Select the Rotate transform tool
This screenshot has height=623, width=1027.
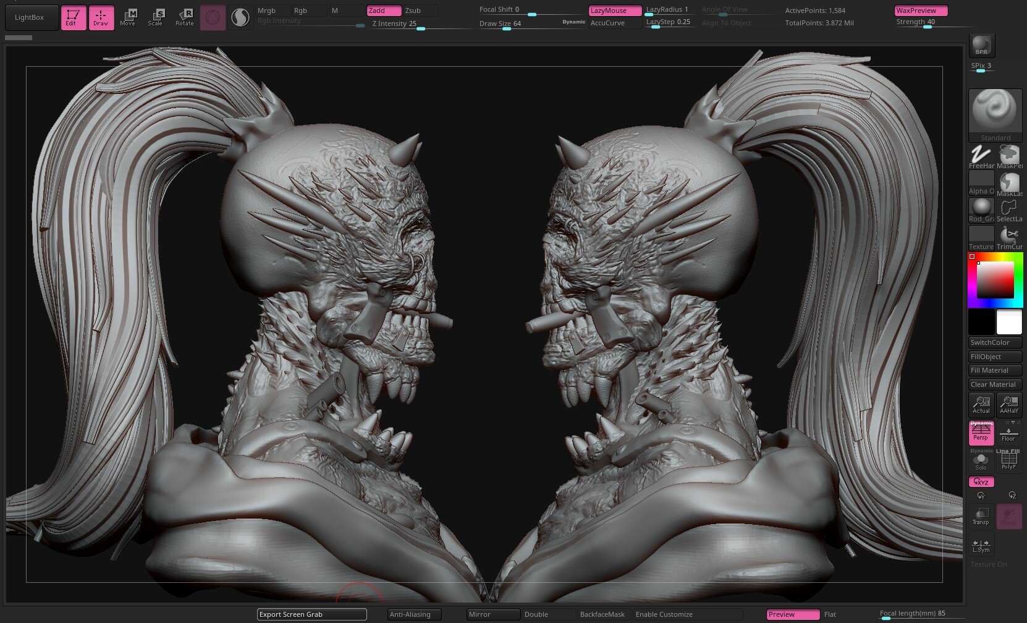click(x=184, y=17)
